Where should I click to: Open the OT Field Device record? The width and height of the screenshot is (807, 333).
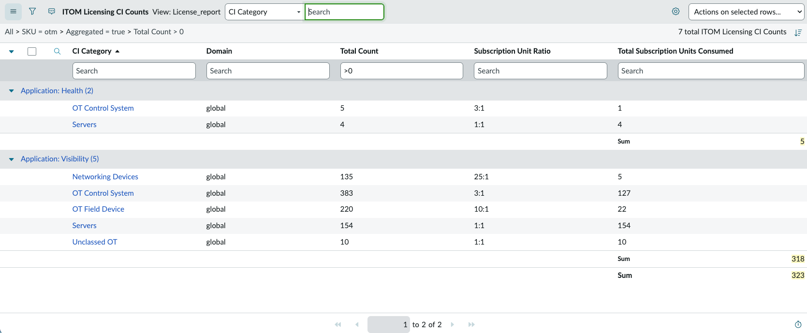click(x=98, y=209)
